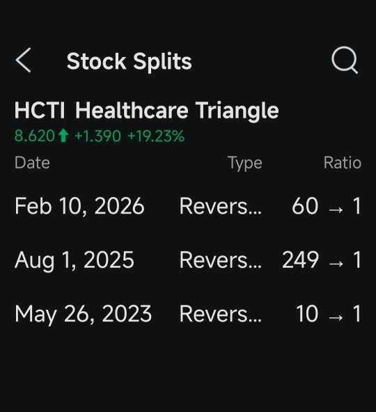376x412 pixels.
Task: Tap the back arrow icon
Action: tap(24, 60)
